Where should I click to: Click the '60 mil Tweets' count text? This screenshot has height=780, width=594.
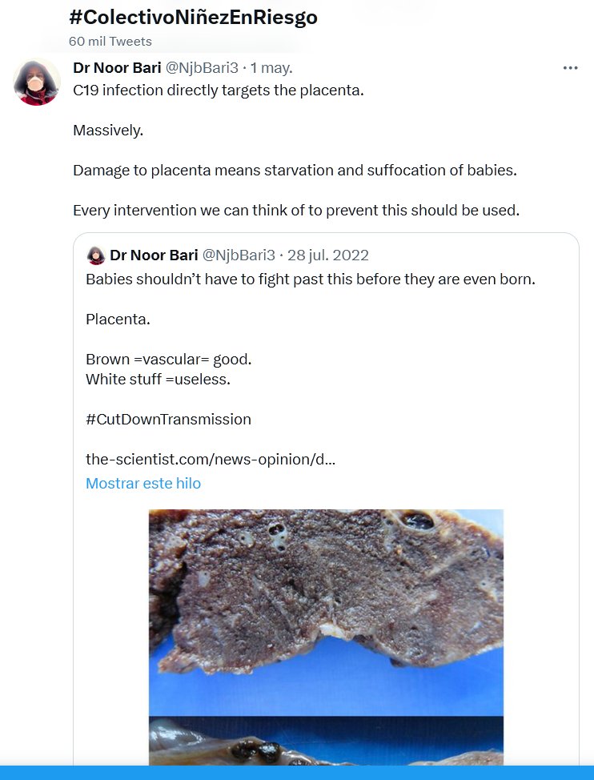pos(110,42)
